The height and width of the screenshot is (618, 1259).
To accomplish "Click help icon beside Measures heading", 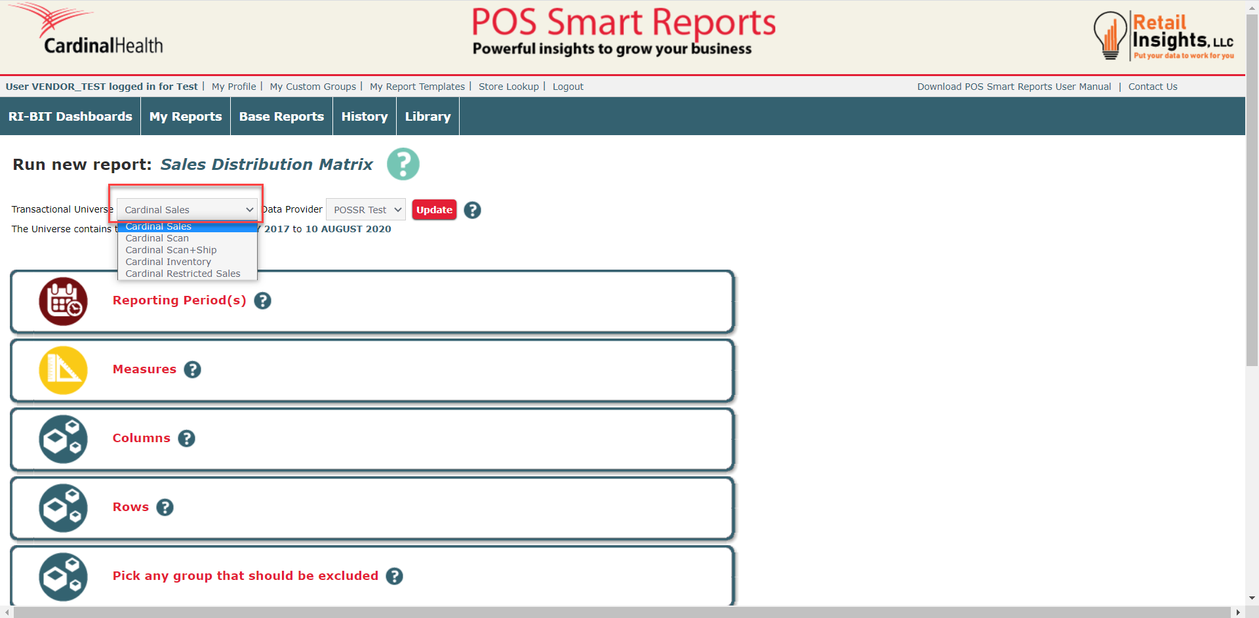I will 192,370.
